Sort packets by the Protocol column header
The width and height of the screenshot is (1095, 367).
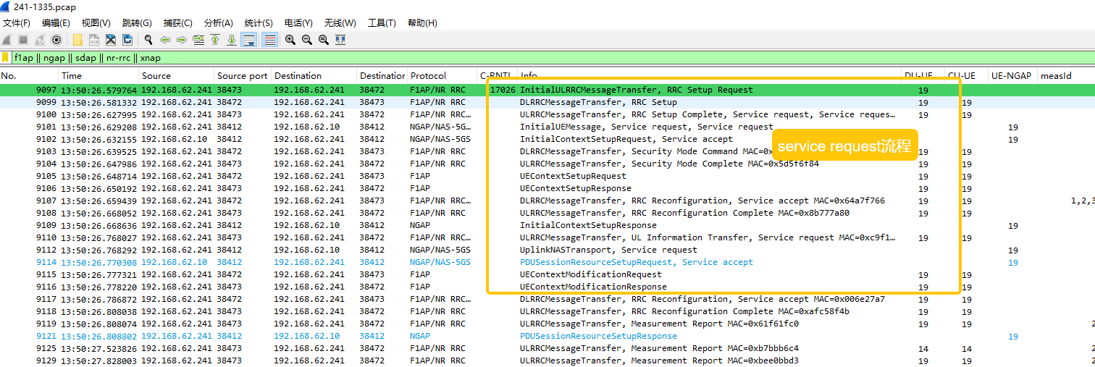pyautogui.click(x=429, y=75)
